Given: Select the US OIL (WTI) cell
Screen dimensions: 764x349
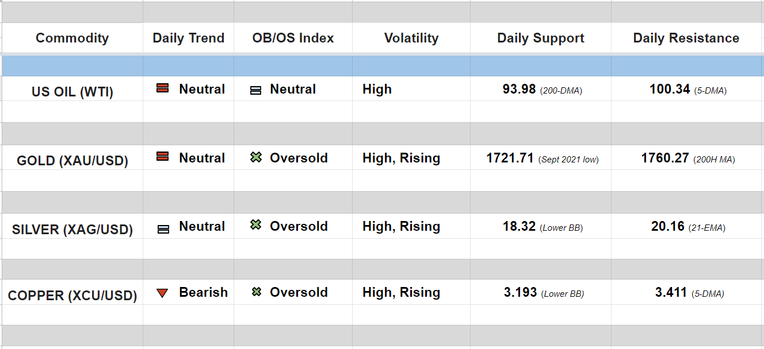Looking at the screenshot, I should [72, 92].
